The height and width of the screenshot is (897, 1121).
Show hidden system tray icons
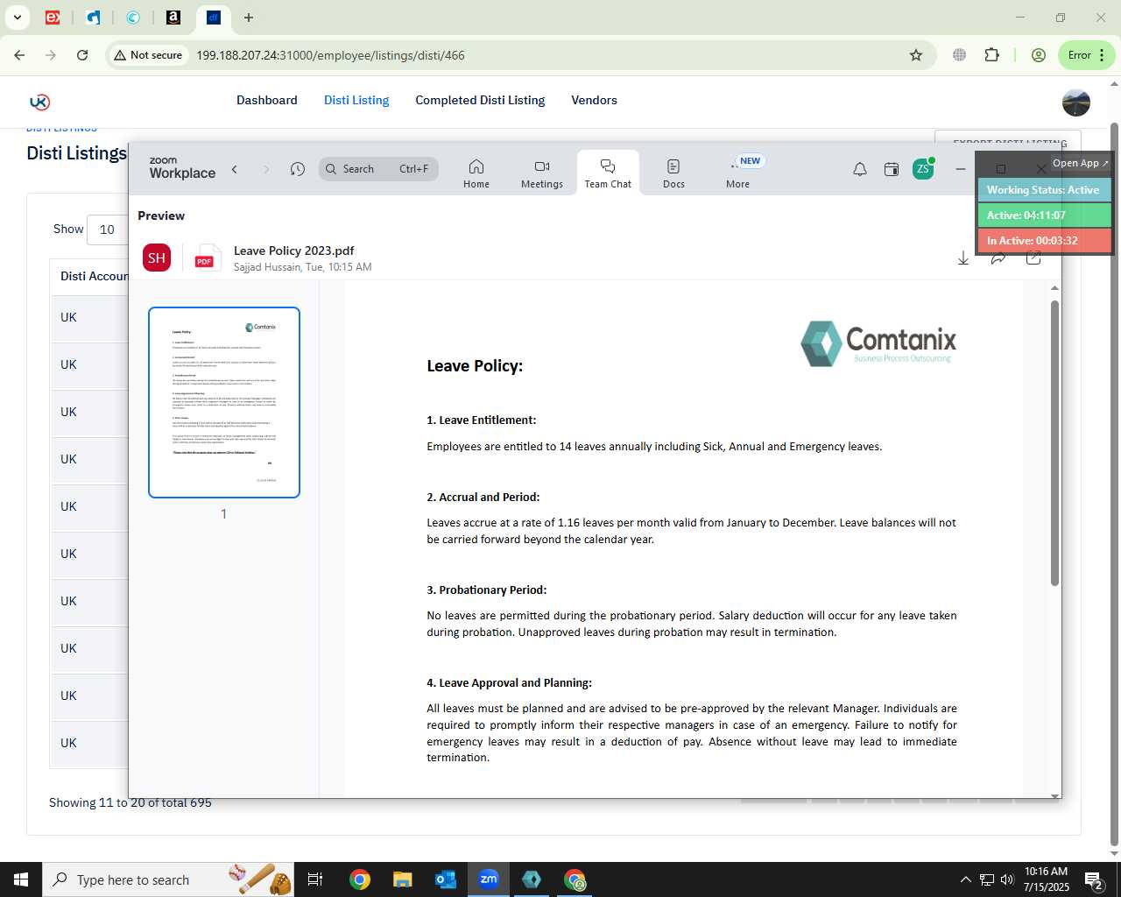click(x=965, y=879)
